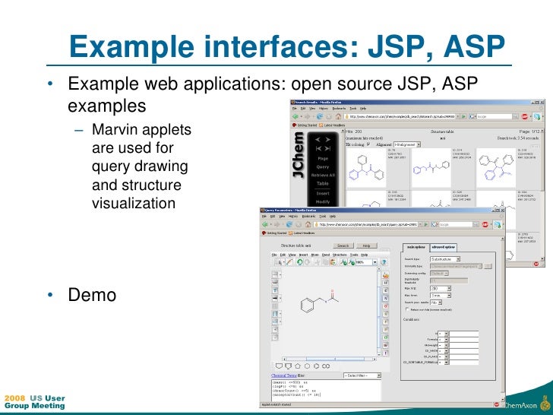
Task: Open Search previous results No dropdown
Action: 436,303
